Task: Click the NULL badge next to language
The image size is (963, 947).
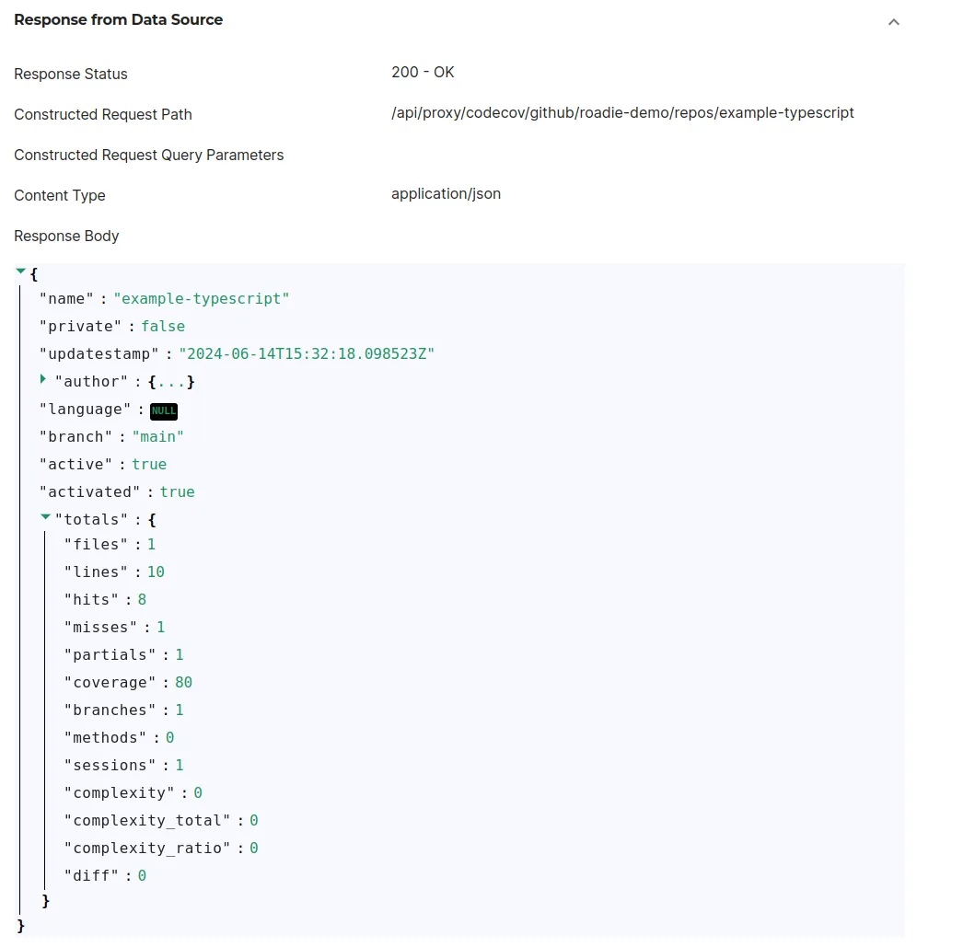Action: coord(163,410)
